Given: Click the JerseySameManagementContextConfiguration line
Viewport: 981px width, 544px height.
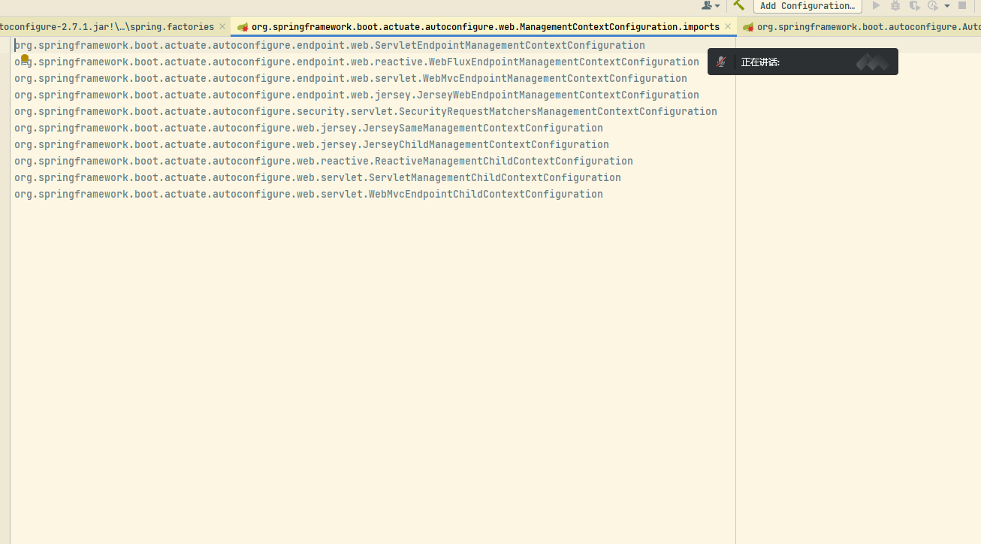Looking at the screenshot, I should 308,128.
